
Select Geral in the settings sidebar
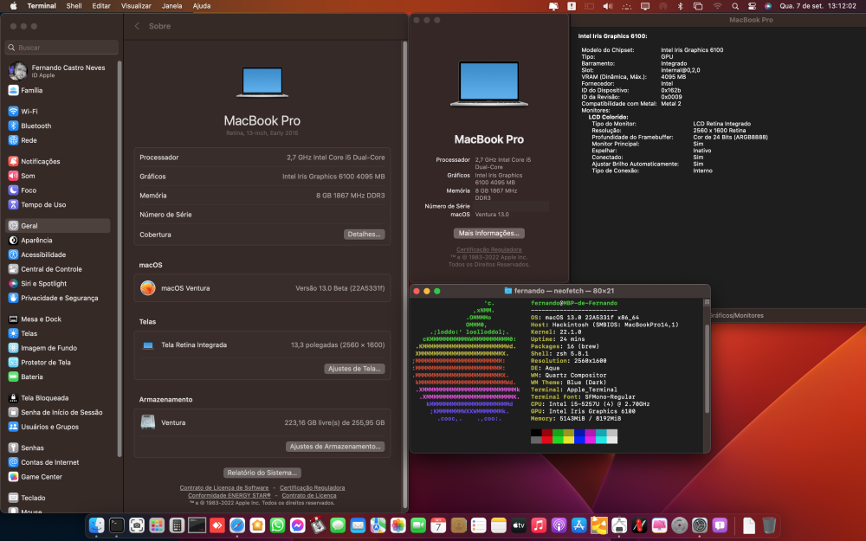click(58, 226)
